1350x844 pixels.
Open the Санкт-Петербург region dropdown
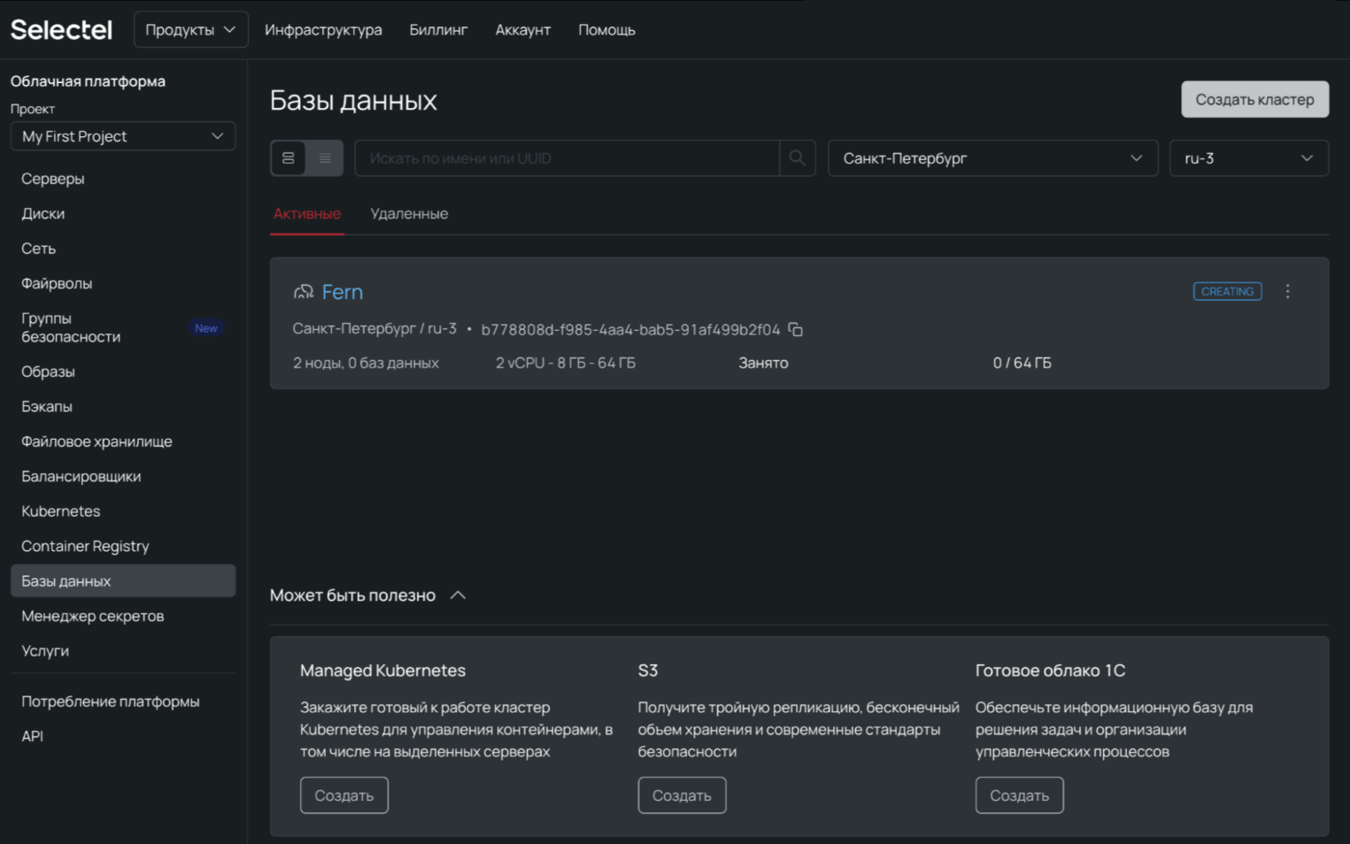(x=992, y=158)
